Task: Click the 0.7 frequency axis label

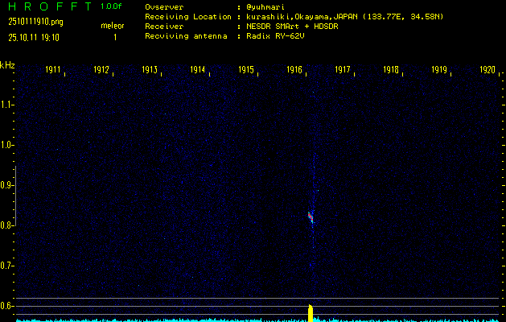Action: tap(7, 265)
